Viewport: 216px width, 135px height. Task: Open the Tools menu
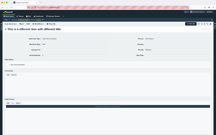(210, 12)
